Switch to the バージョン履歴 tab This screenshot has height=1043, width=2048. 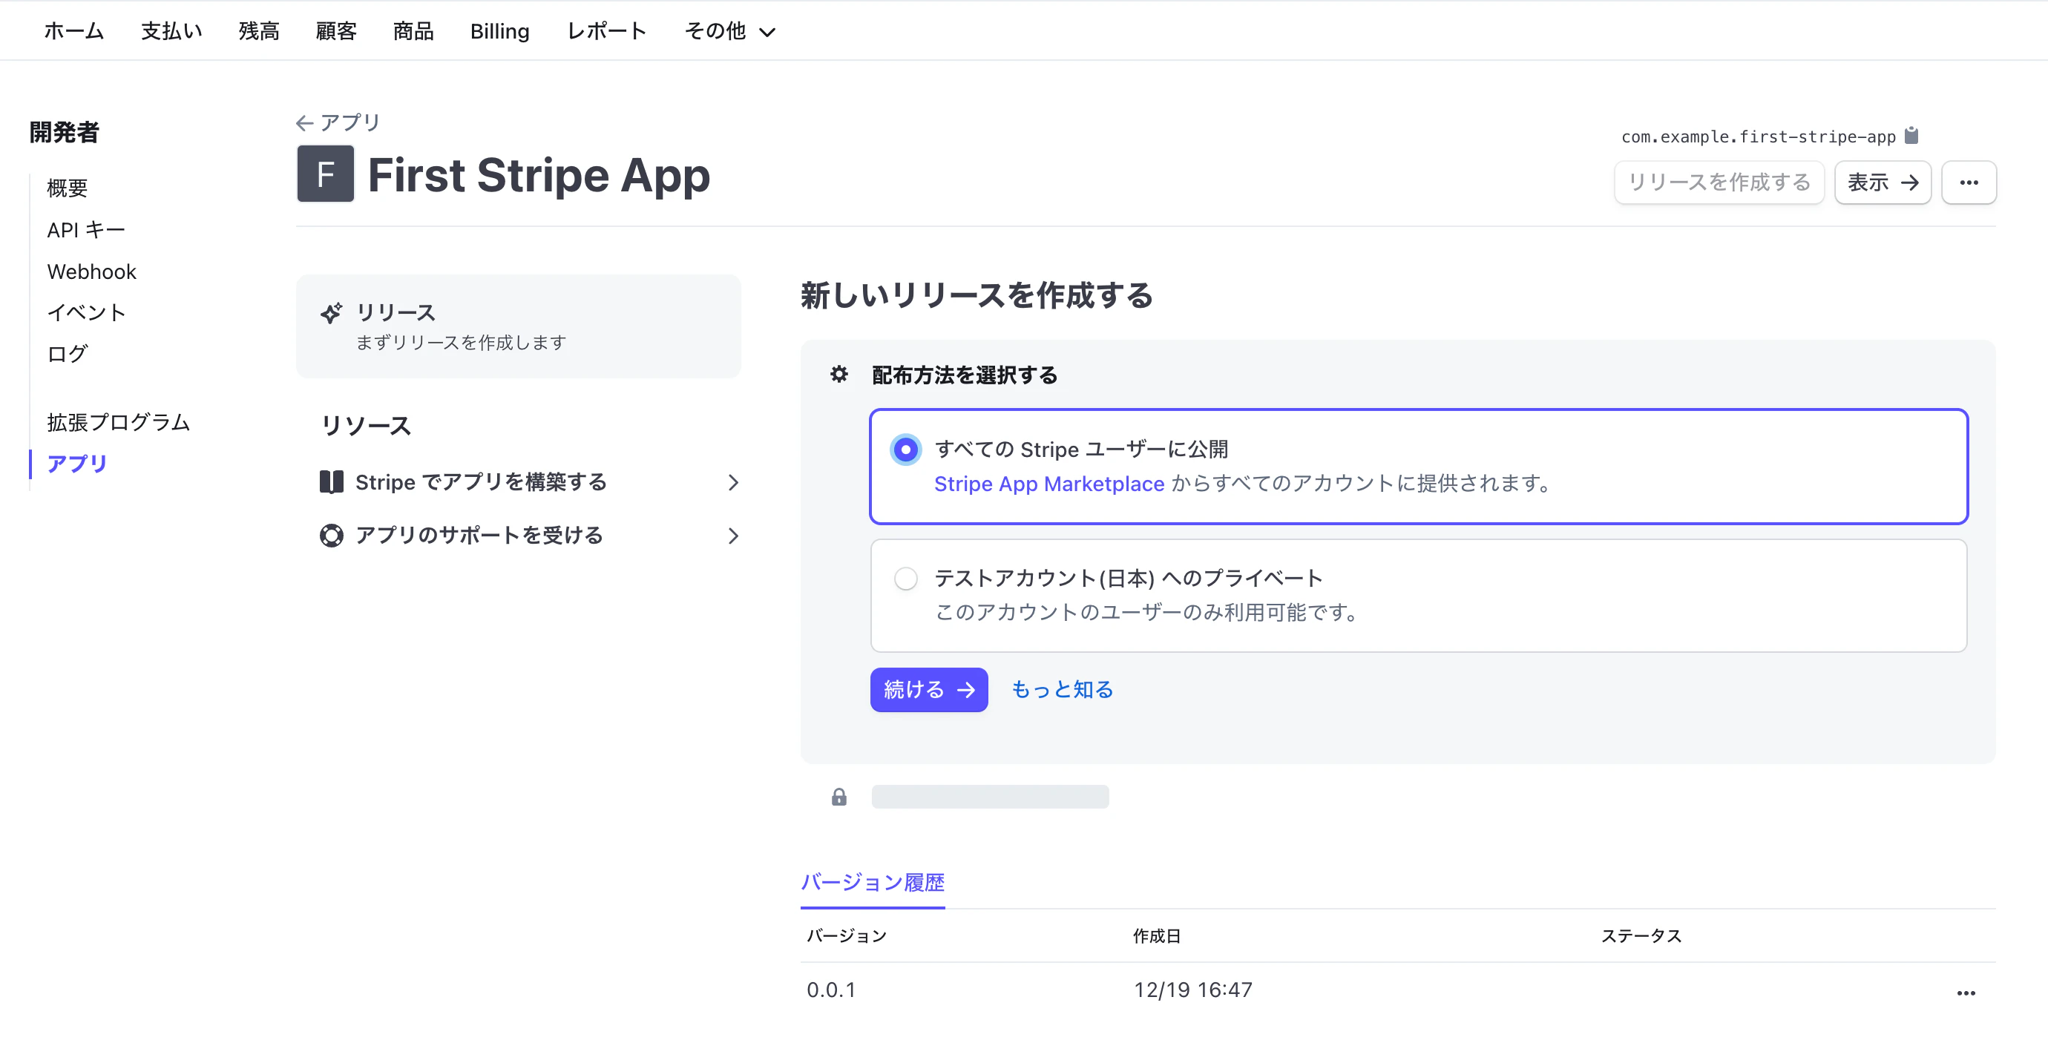coord(872,883)
